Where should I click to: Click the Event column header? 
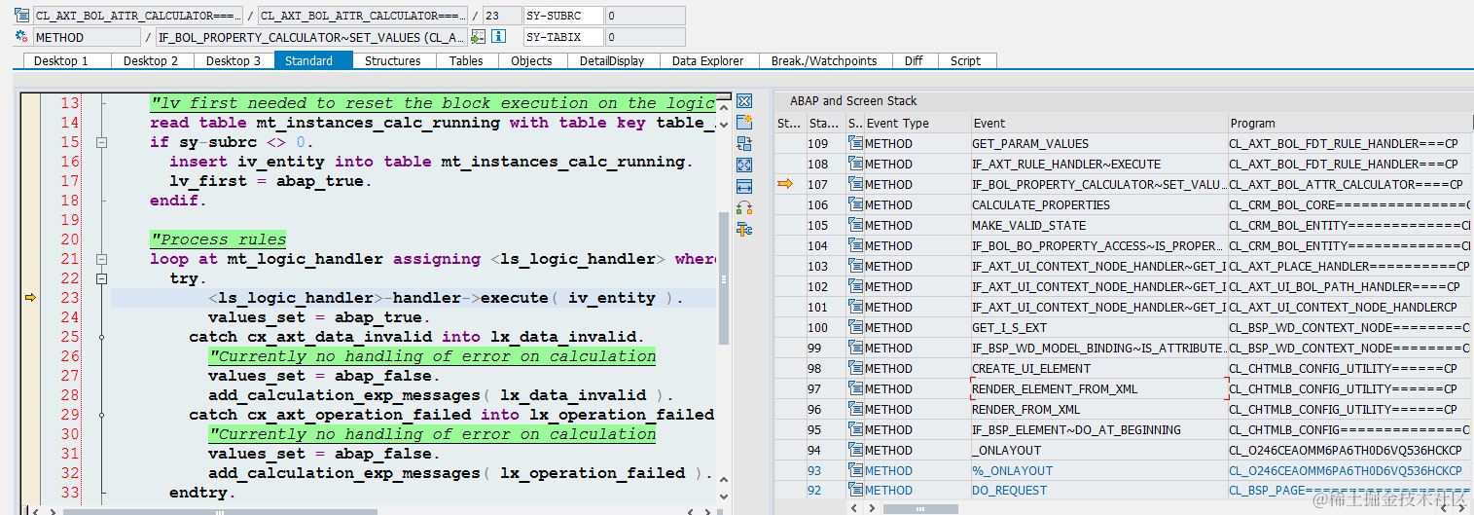[x=1099, y=124]
